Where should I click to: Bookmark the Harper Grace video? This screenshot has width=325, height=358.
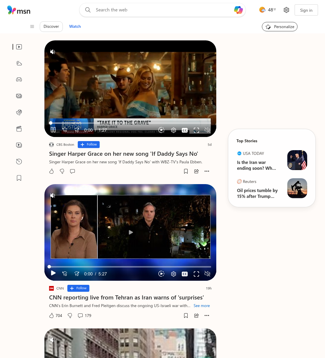coord(186,171)
